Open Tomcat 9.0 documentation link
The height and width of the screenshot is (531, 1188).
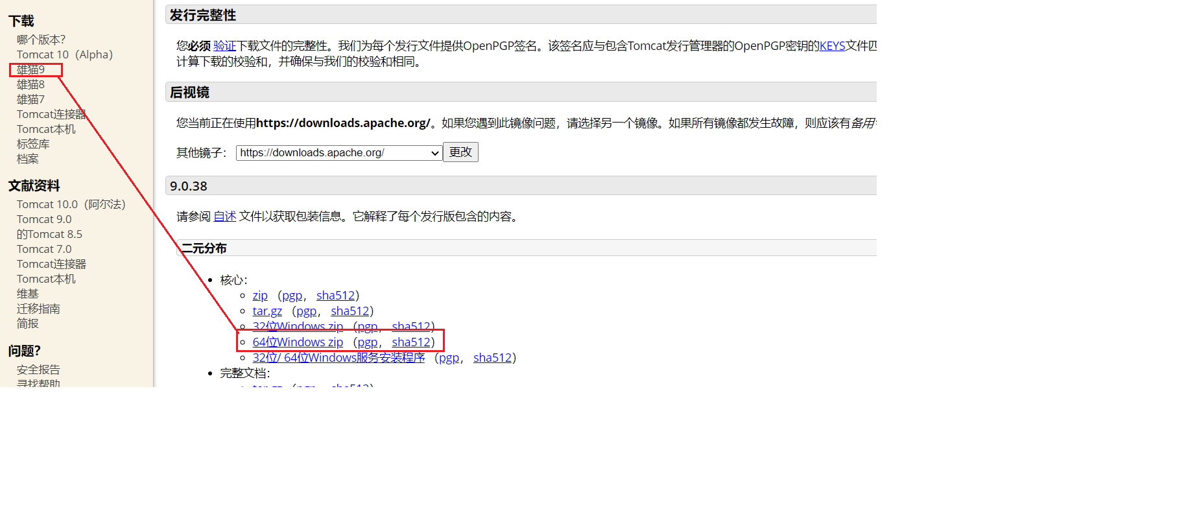44,219
